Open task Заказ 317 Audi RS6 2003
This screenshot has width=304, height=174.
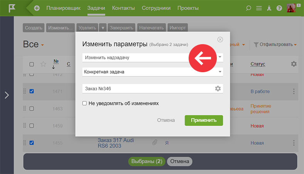click(116, 143)
